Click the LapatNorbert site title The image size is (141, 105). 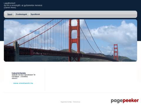9,3
